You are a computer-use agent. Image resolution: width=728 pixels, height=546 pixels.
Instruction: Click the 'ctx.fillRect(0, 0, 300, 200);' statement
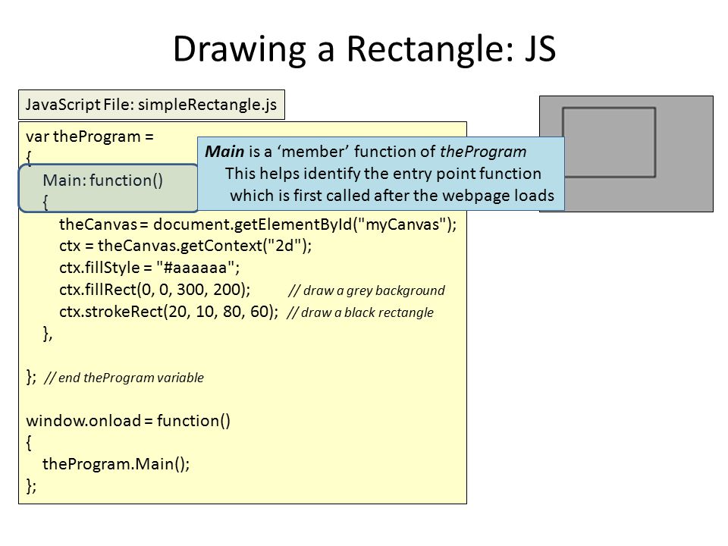[155, 290]
